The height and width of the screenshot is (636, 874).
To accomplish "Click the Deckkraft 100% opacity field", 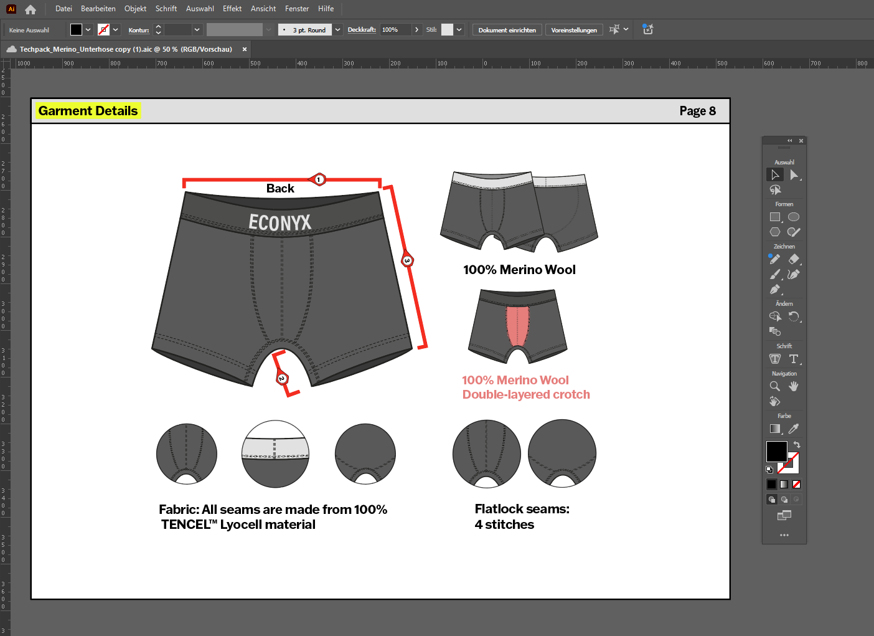I will pyautogui.click(x=396, y=30).
